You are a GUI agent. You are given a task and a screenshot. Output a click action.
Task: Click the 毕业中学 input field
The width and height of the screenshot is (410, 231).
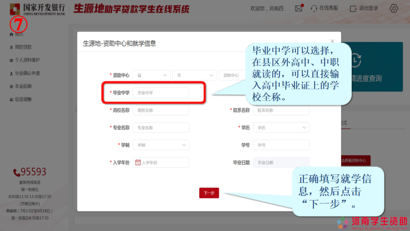click(161, 93)
